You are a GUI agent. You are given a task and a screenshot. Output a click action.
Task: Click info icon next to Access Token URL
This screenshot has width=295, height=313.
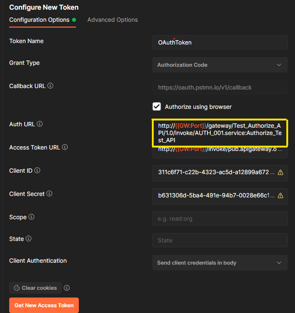pyautogui.click(x=65, y=148)
